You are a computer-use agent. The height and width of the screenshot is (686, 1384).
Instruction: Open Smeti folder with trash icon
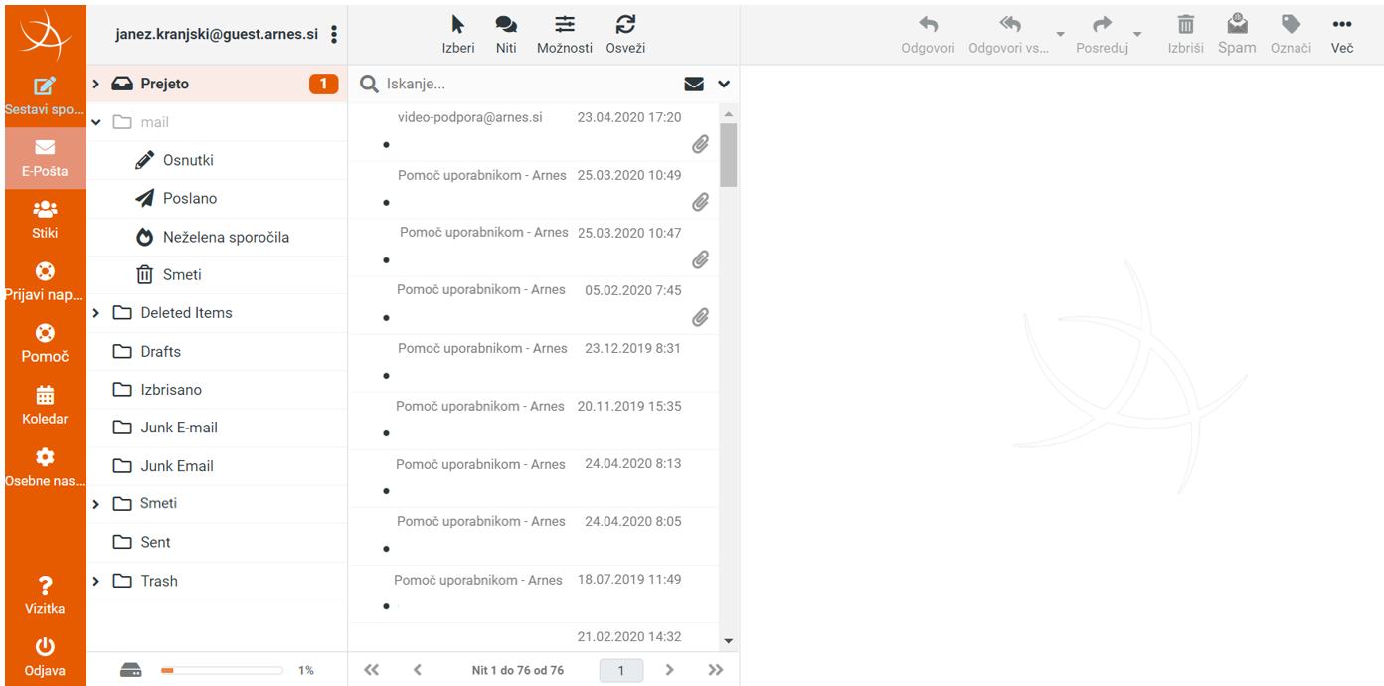click(218, 274)
